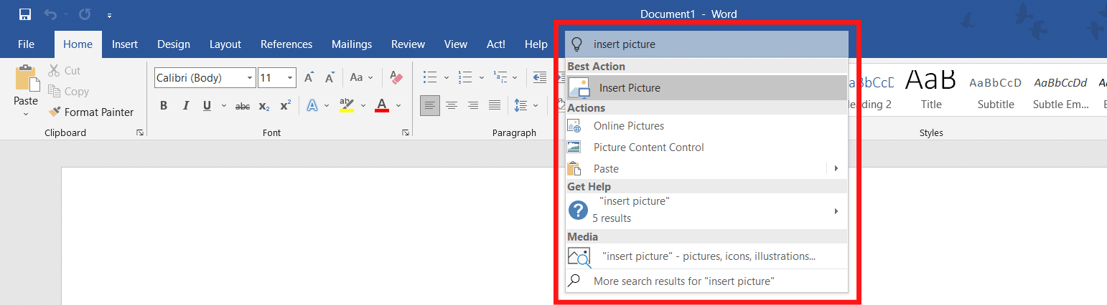Toggle italic formatting
The image size is (1107, 305).
[x=185, y=106]
